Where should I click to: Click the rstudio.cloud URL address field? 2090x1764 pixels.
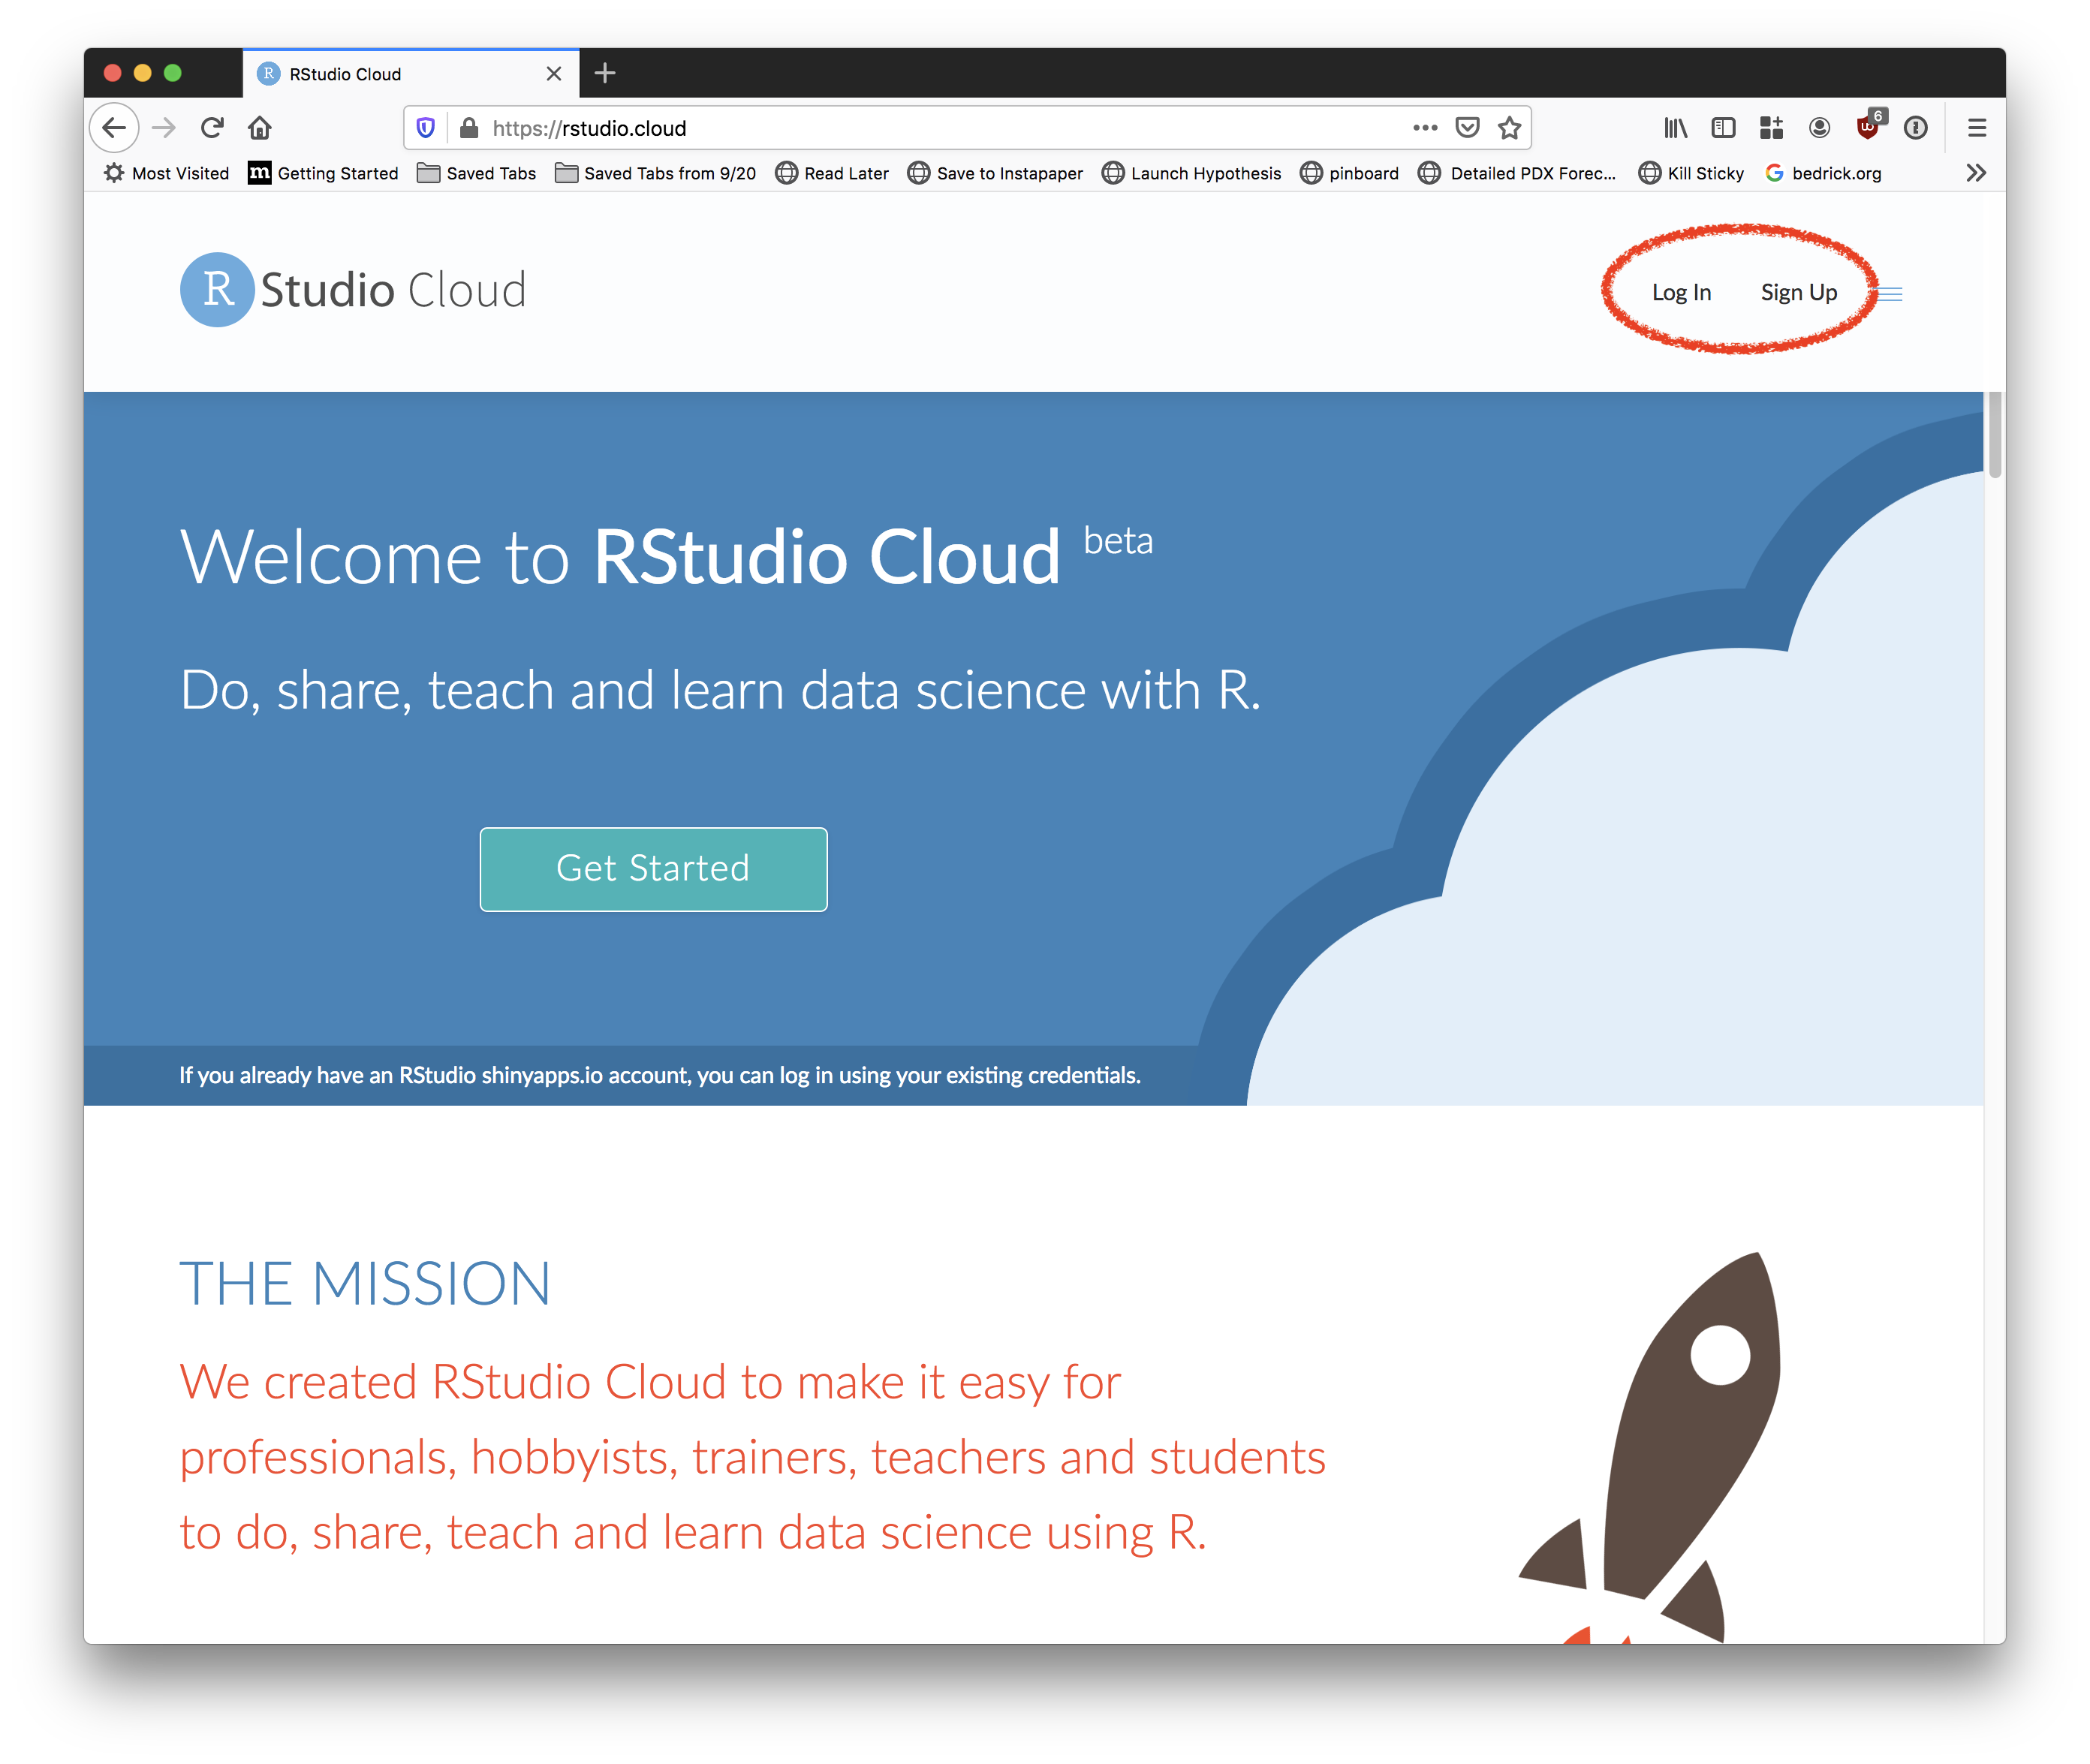click(900, 128)
